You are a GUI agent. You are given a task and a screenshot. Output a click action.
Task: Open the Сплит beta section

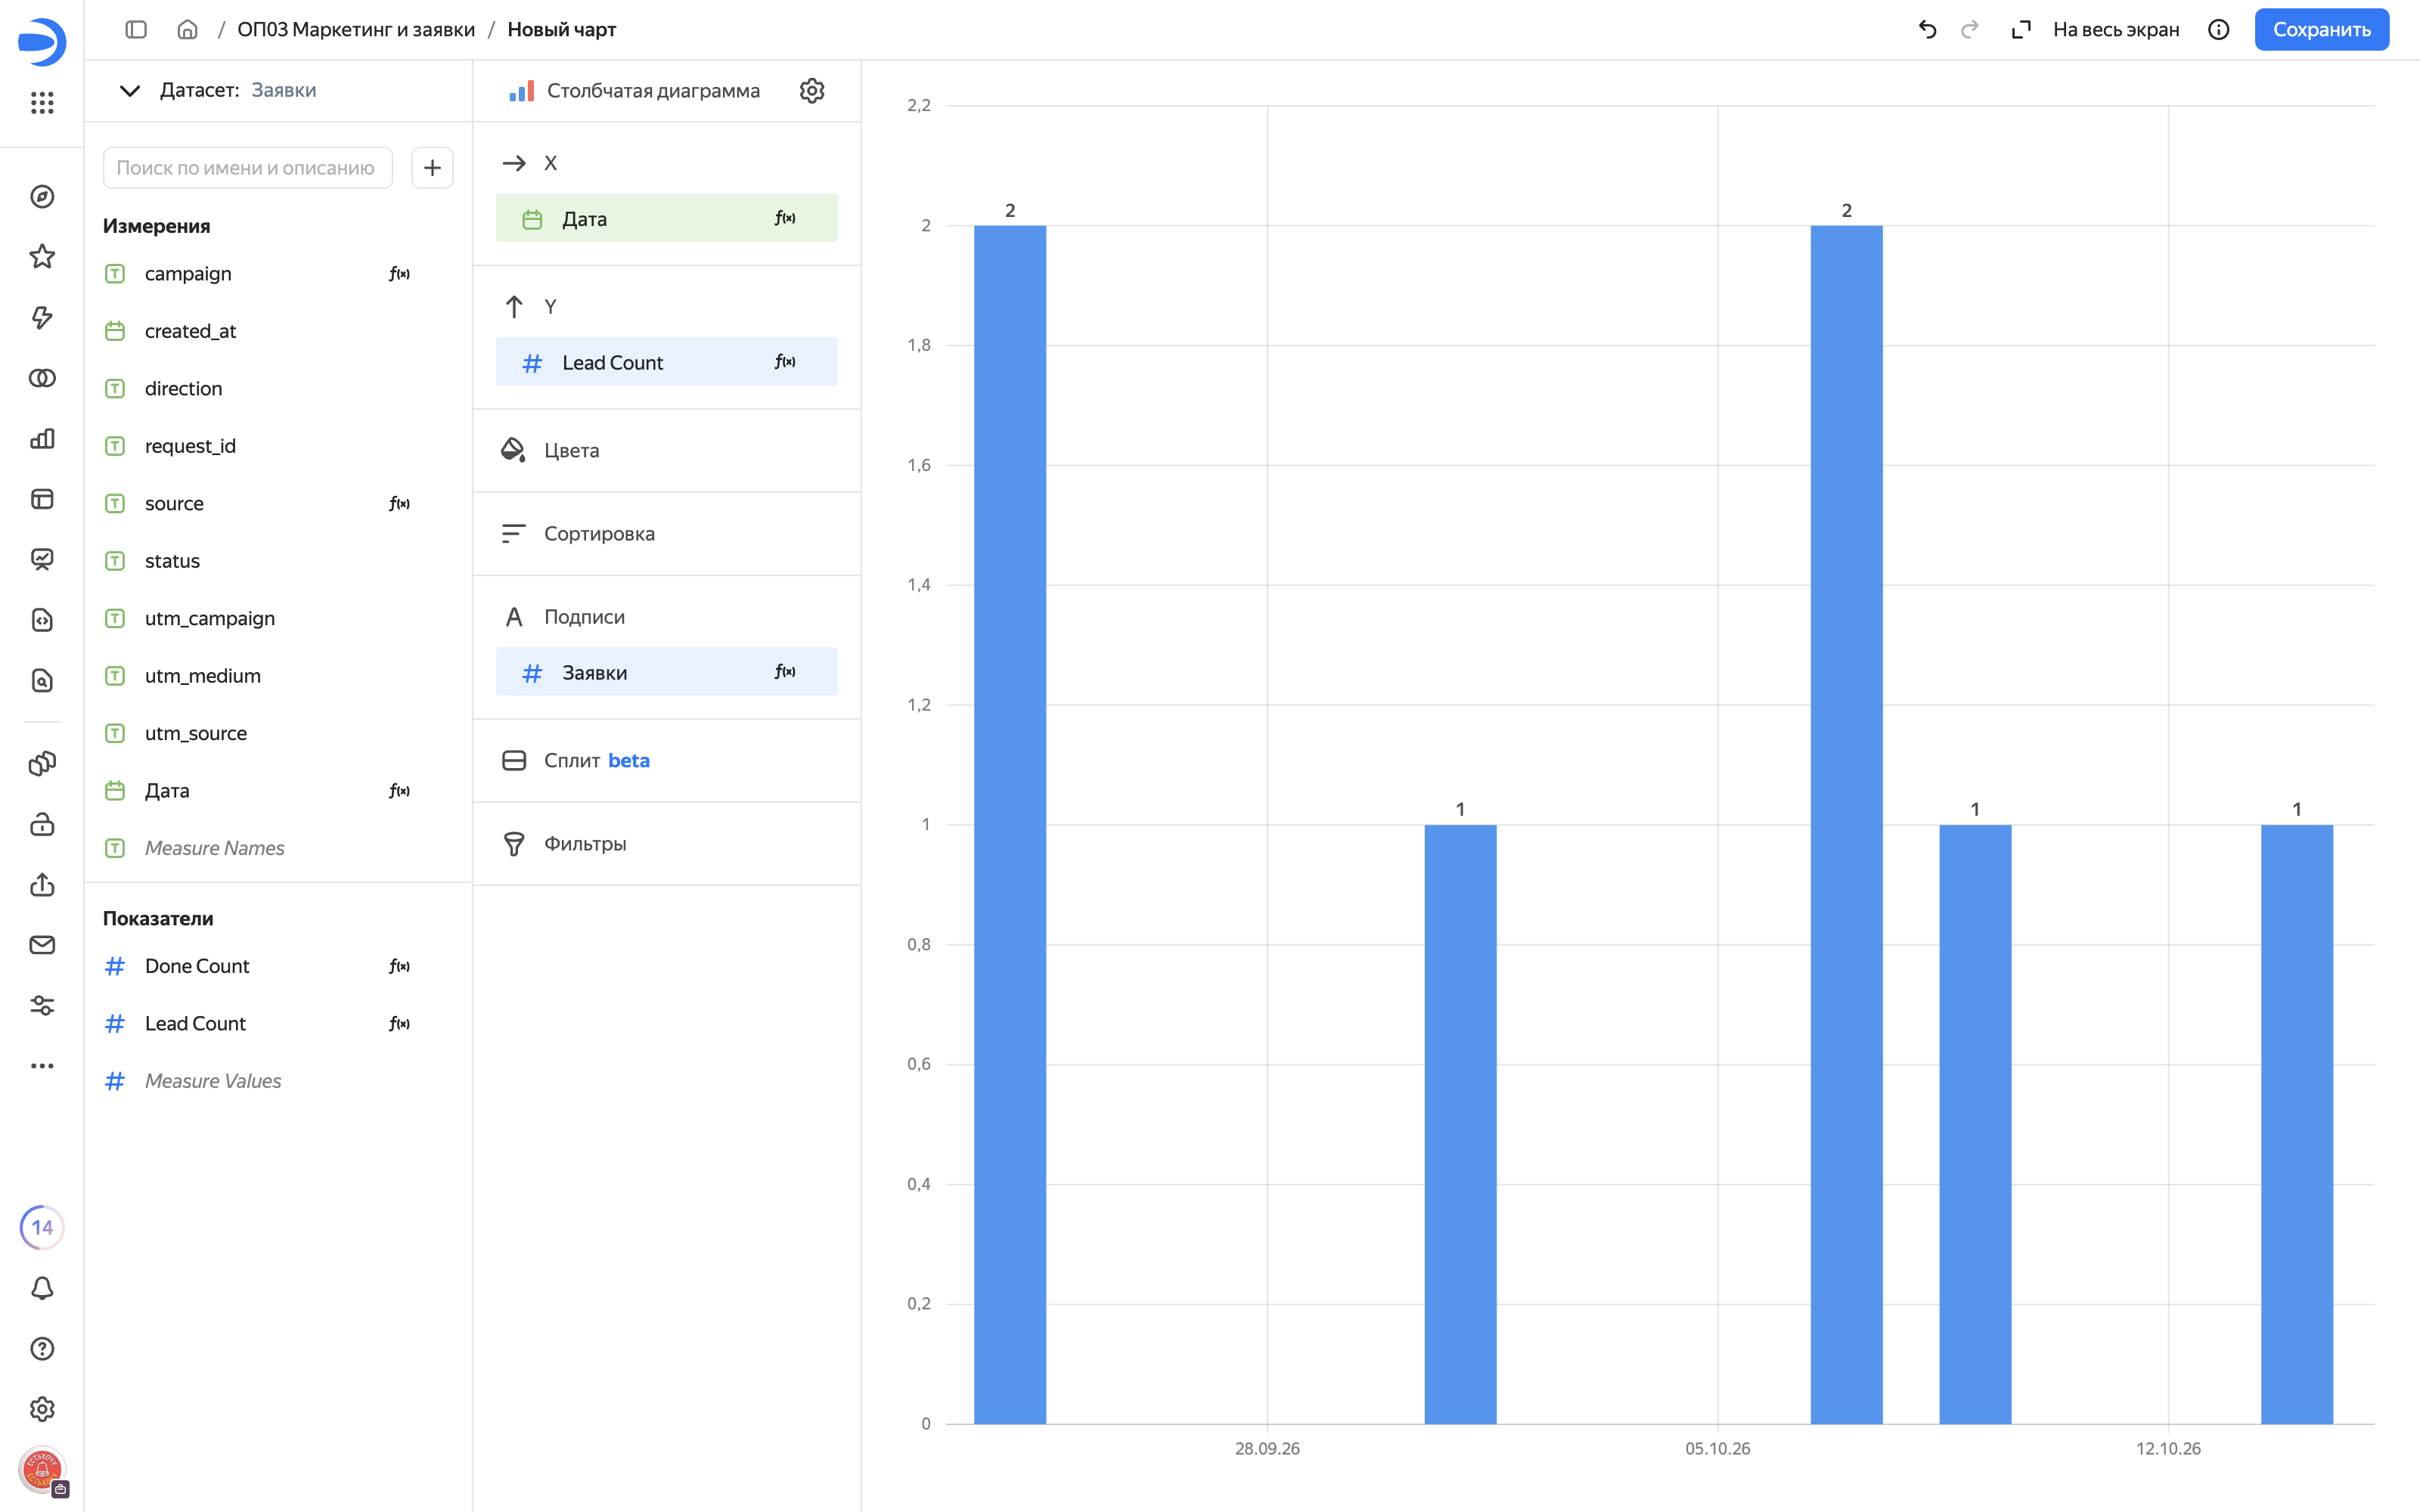pos(667,761)
